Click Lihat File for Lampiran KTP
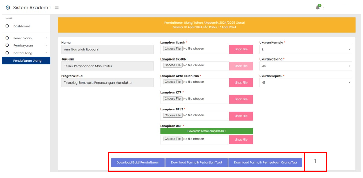 (x=241, y=99)
